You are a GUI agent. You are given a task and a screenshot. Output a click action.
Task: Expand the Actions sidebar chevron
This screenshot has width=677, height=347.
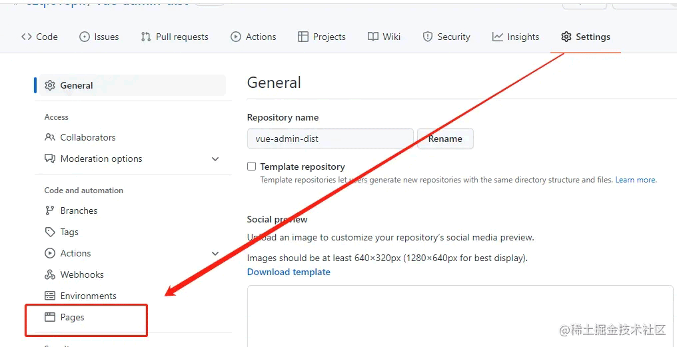point(215,253)
